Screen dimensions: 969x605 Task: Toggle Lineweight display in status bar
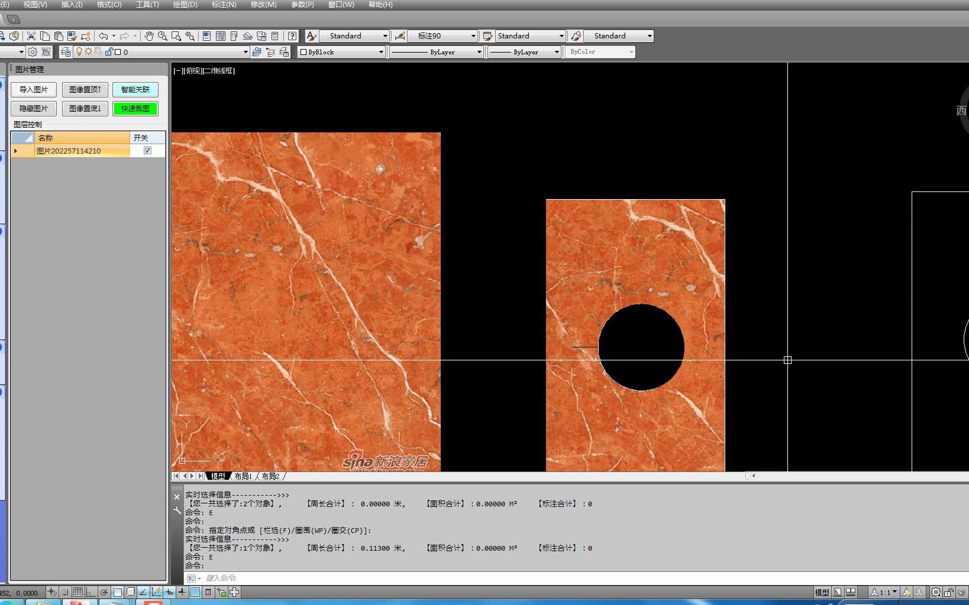182,592
